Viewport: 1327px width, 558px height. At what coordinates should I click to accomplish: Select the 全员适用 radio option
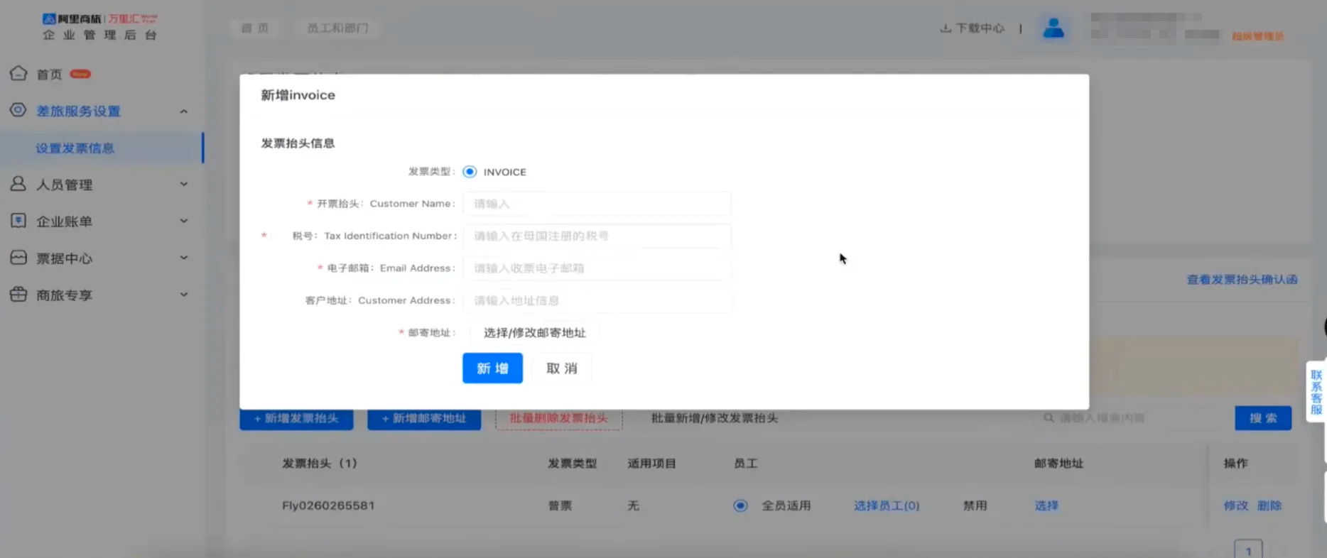pyautogui.click(x=740, y=505)
